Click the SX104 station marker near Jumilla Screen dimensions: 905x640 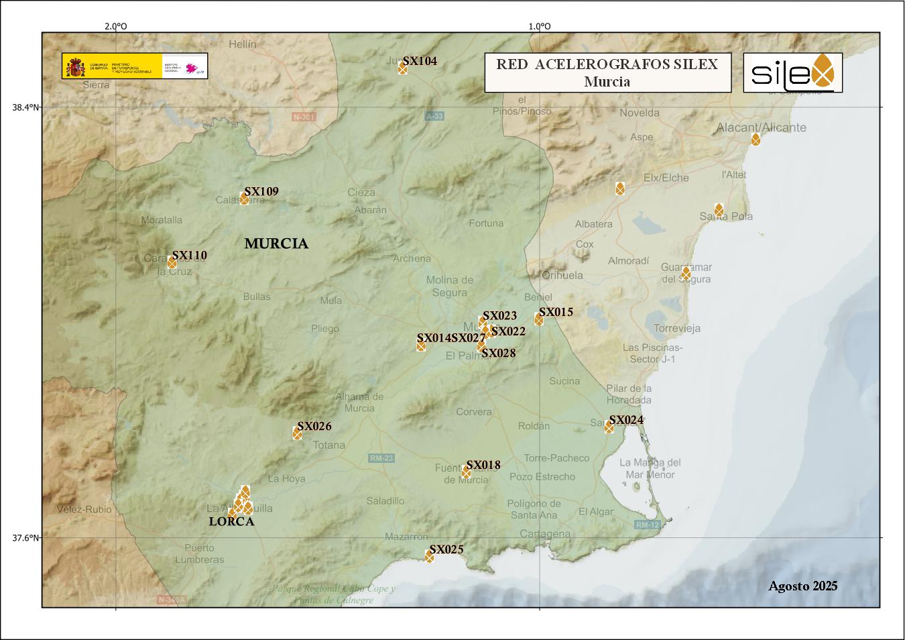click(402, 68)
